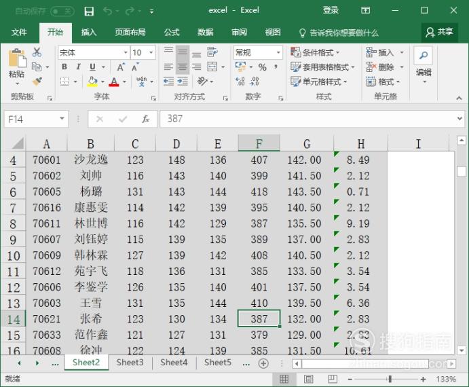Open number format 常规 dropdown
Image resolution: width=469 pixels, height=387 pixels.
coord(278,53)
